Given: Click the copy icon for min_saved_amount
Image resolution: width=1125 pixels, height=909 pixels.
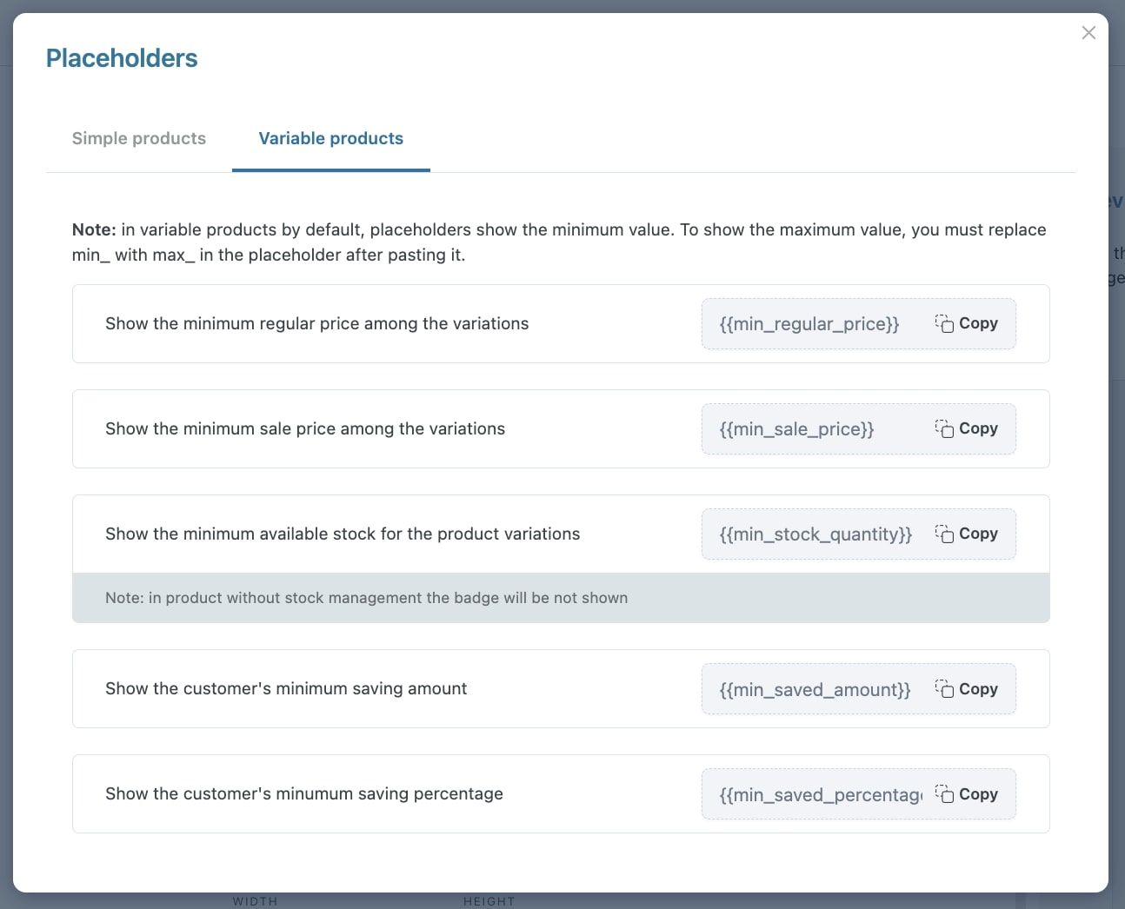Looking at the screenshot, I should 944,689.
